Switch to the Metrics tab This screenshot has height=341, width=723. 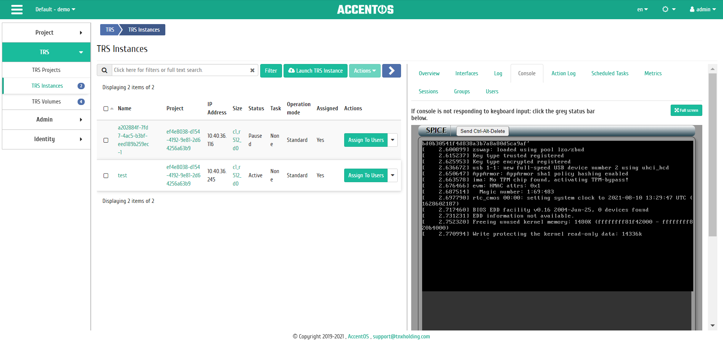coord(653,73)
